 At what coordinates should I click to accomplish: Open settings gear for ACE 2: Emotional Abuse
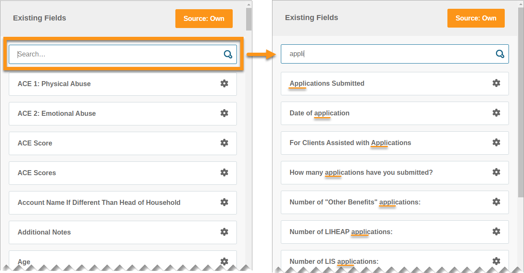[224, 113]
